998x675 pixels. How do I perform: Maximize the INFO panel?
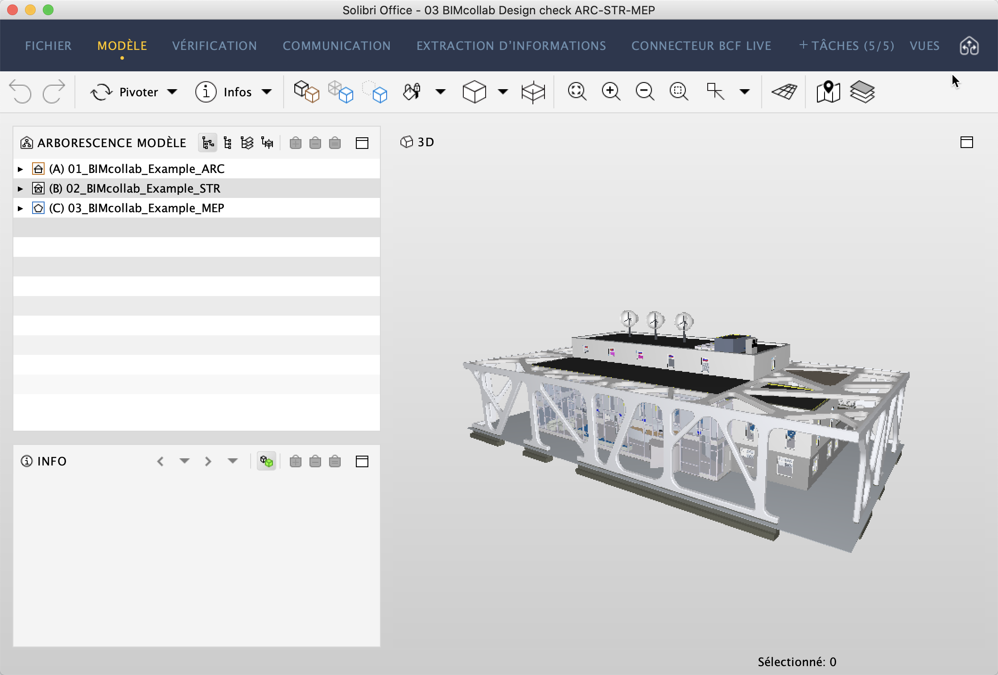click(362, 461)
